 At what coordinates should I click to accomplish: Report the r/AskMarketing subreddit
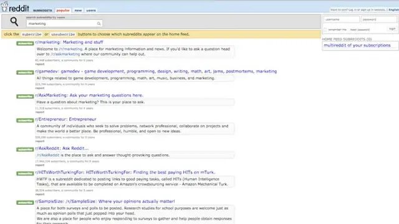[40, 112]
